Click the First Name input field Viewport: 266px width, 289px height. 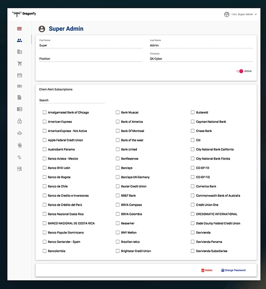[91, 45]
